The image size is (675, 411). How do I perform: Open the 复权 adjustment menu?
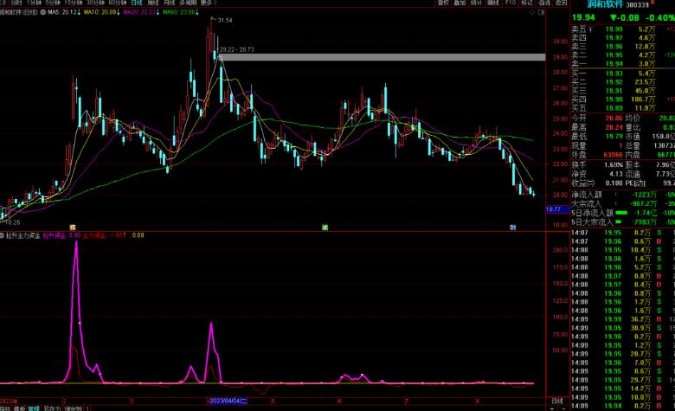point(443,3)
